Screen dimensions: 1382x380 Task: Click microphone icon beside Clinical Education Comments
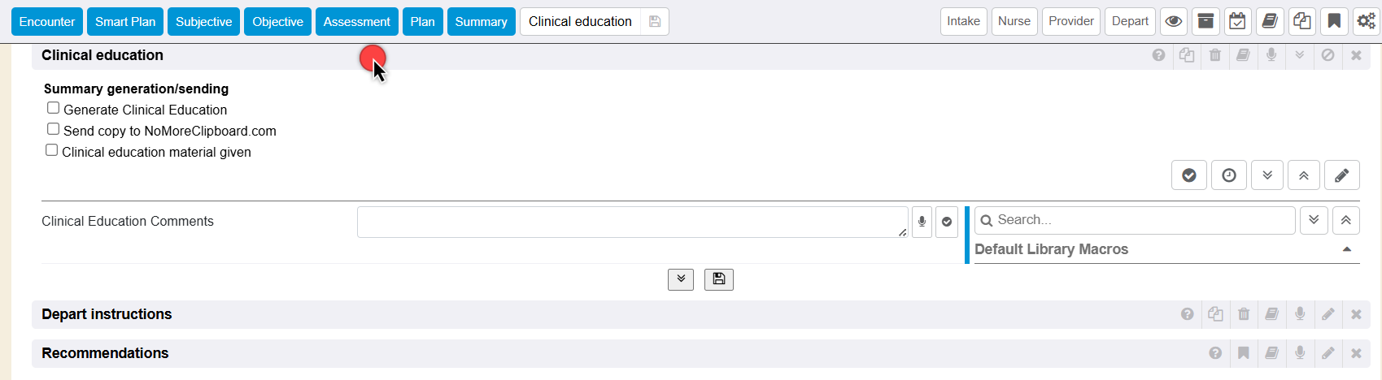click(922, 222)
